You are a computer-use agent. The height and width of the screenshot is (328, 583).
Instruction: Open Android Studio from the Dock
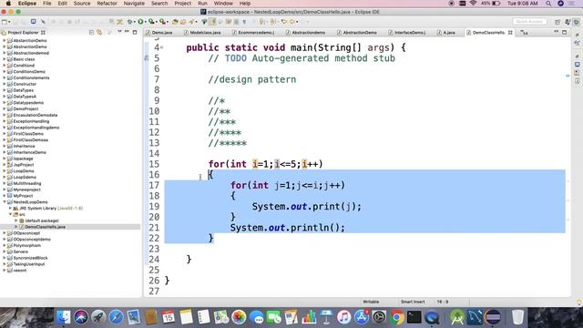pos(457,317)
